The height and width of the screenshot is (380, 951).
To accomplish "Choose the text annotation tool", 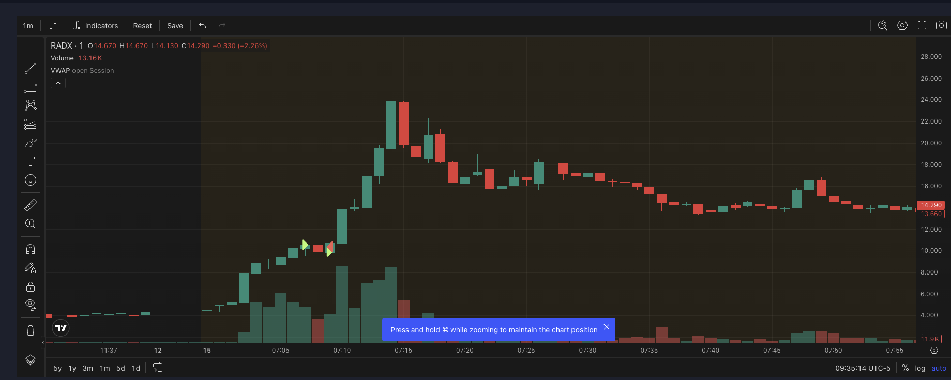I will (31, 161).
